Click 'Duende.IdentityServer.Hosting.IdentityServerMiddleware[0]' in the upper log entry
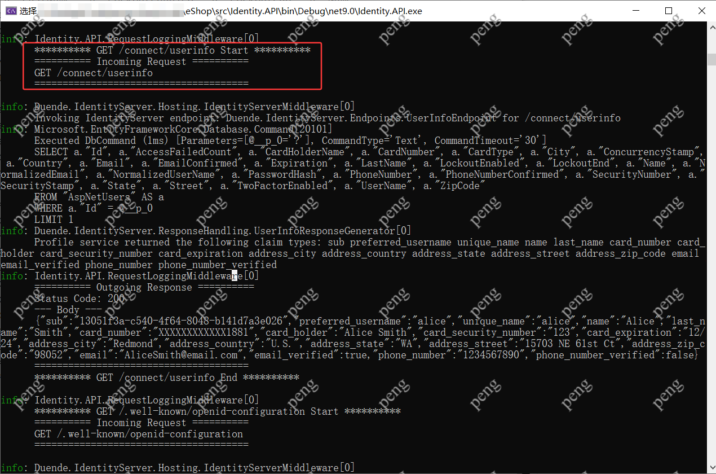Image resolution: width=716 pixels, height=474 pixels. point(195,107)
